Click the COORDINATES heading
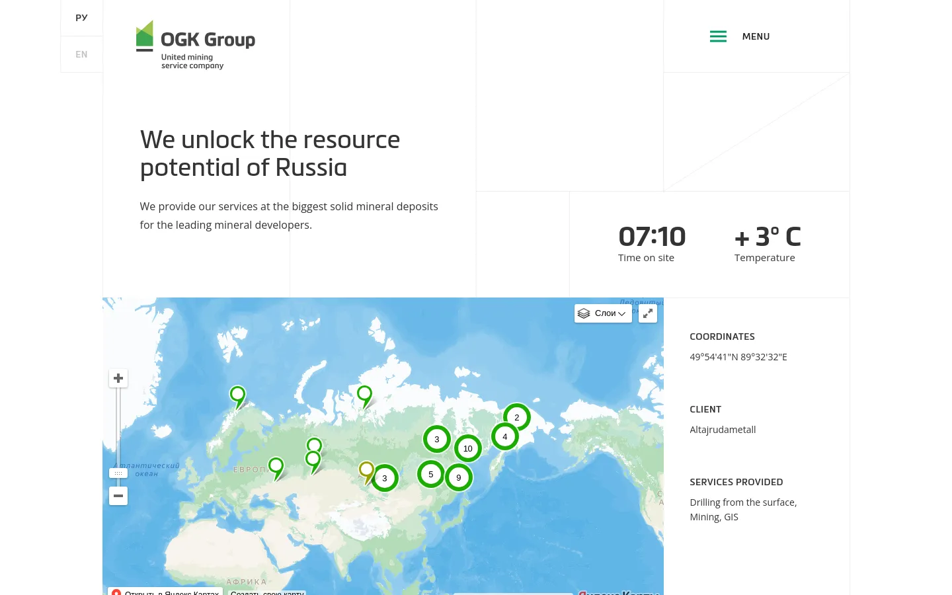Image resolution: width=952 pixels, height=595 pixels. coord(722,337)
